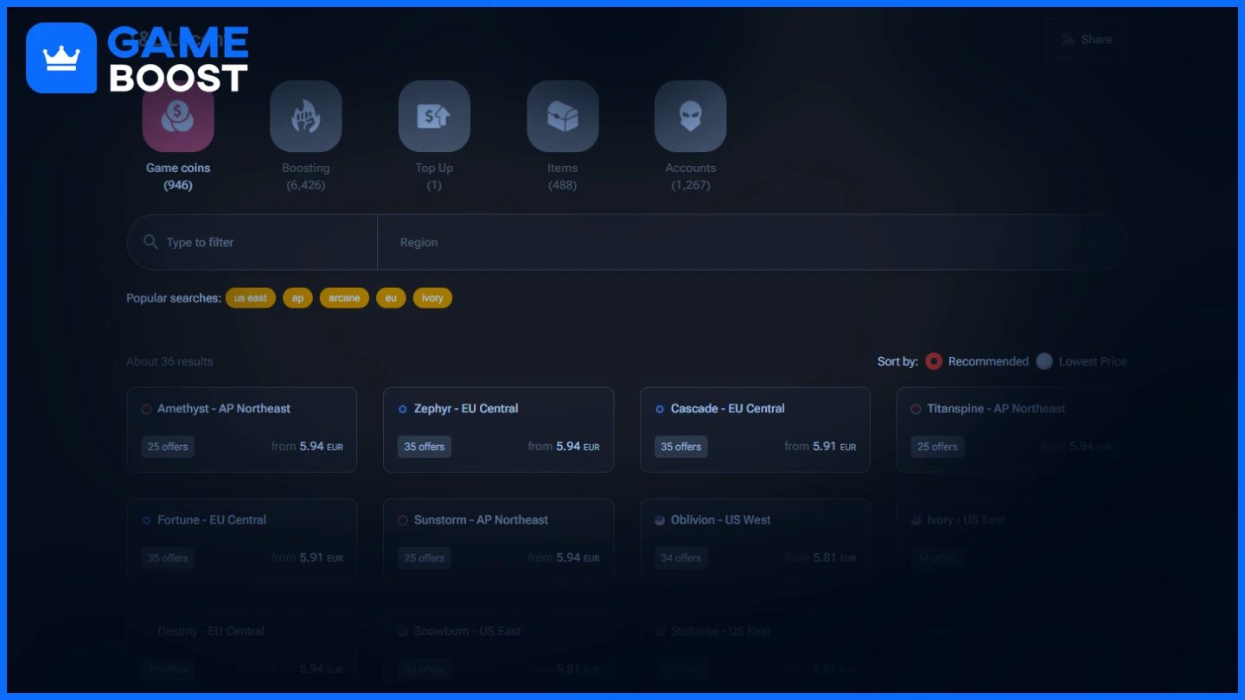Click the region flag icon on Oblivion card

coord(660,520)
